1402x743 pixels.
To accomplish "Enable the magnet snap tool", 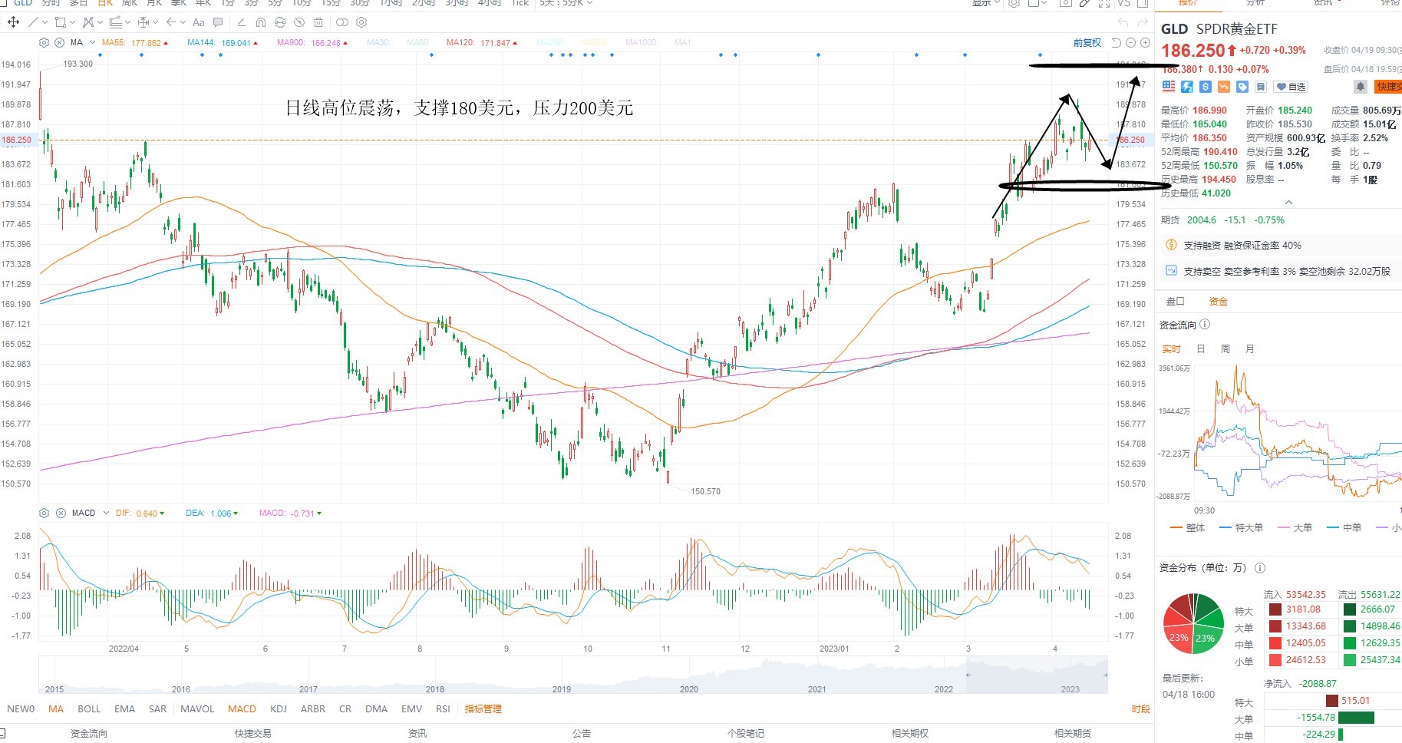I will [x=261, y=22].
